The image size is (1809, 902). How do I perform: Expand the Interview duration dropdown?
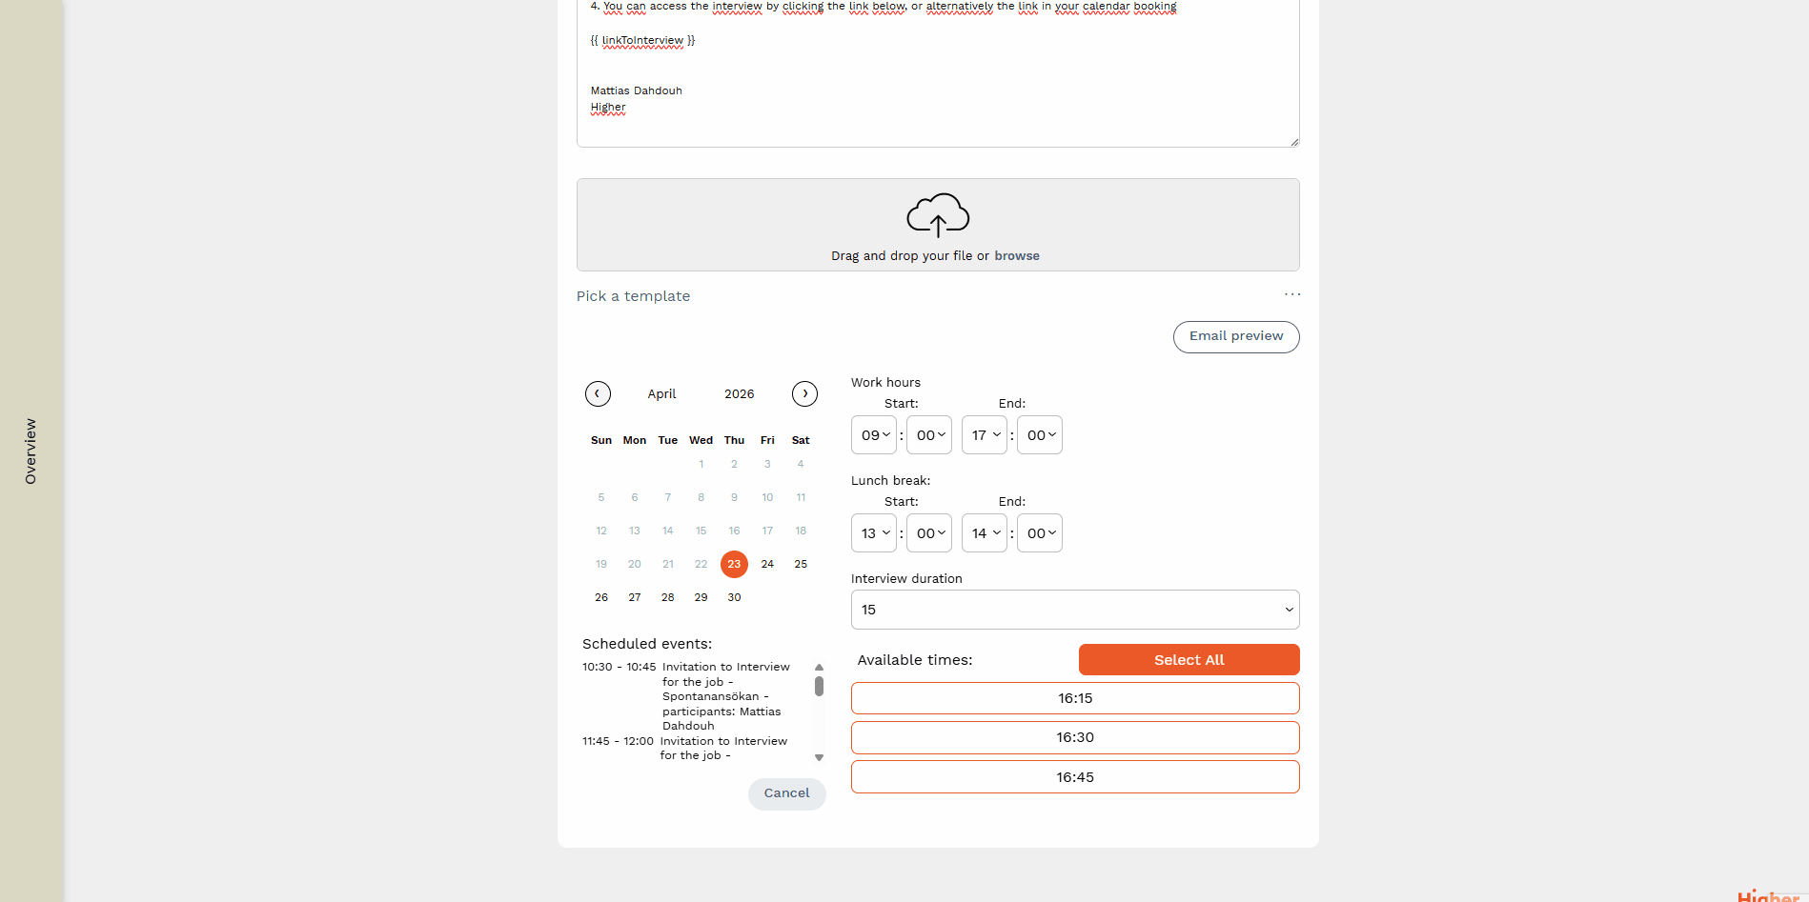pyautogui.click(x=1075, y=610)
